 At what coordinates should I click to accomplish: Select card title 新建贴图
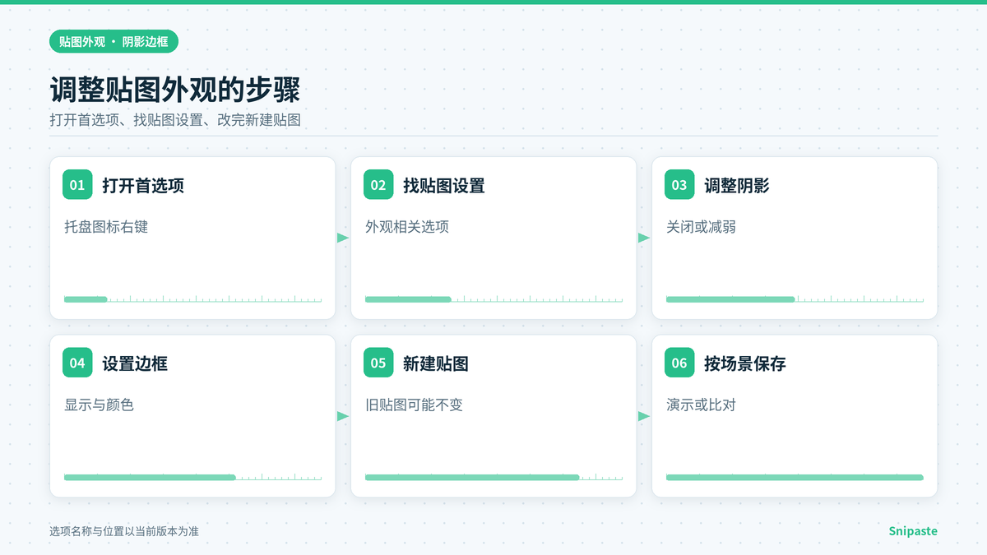(436, 363)
